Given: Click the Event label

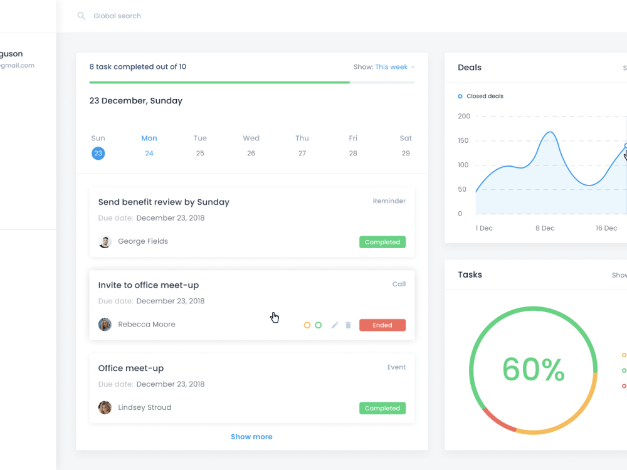Looking at the screenshot, I should (396, 367).
